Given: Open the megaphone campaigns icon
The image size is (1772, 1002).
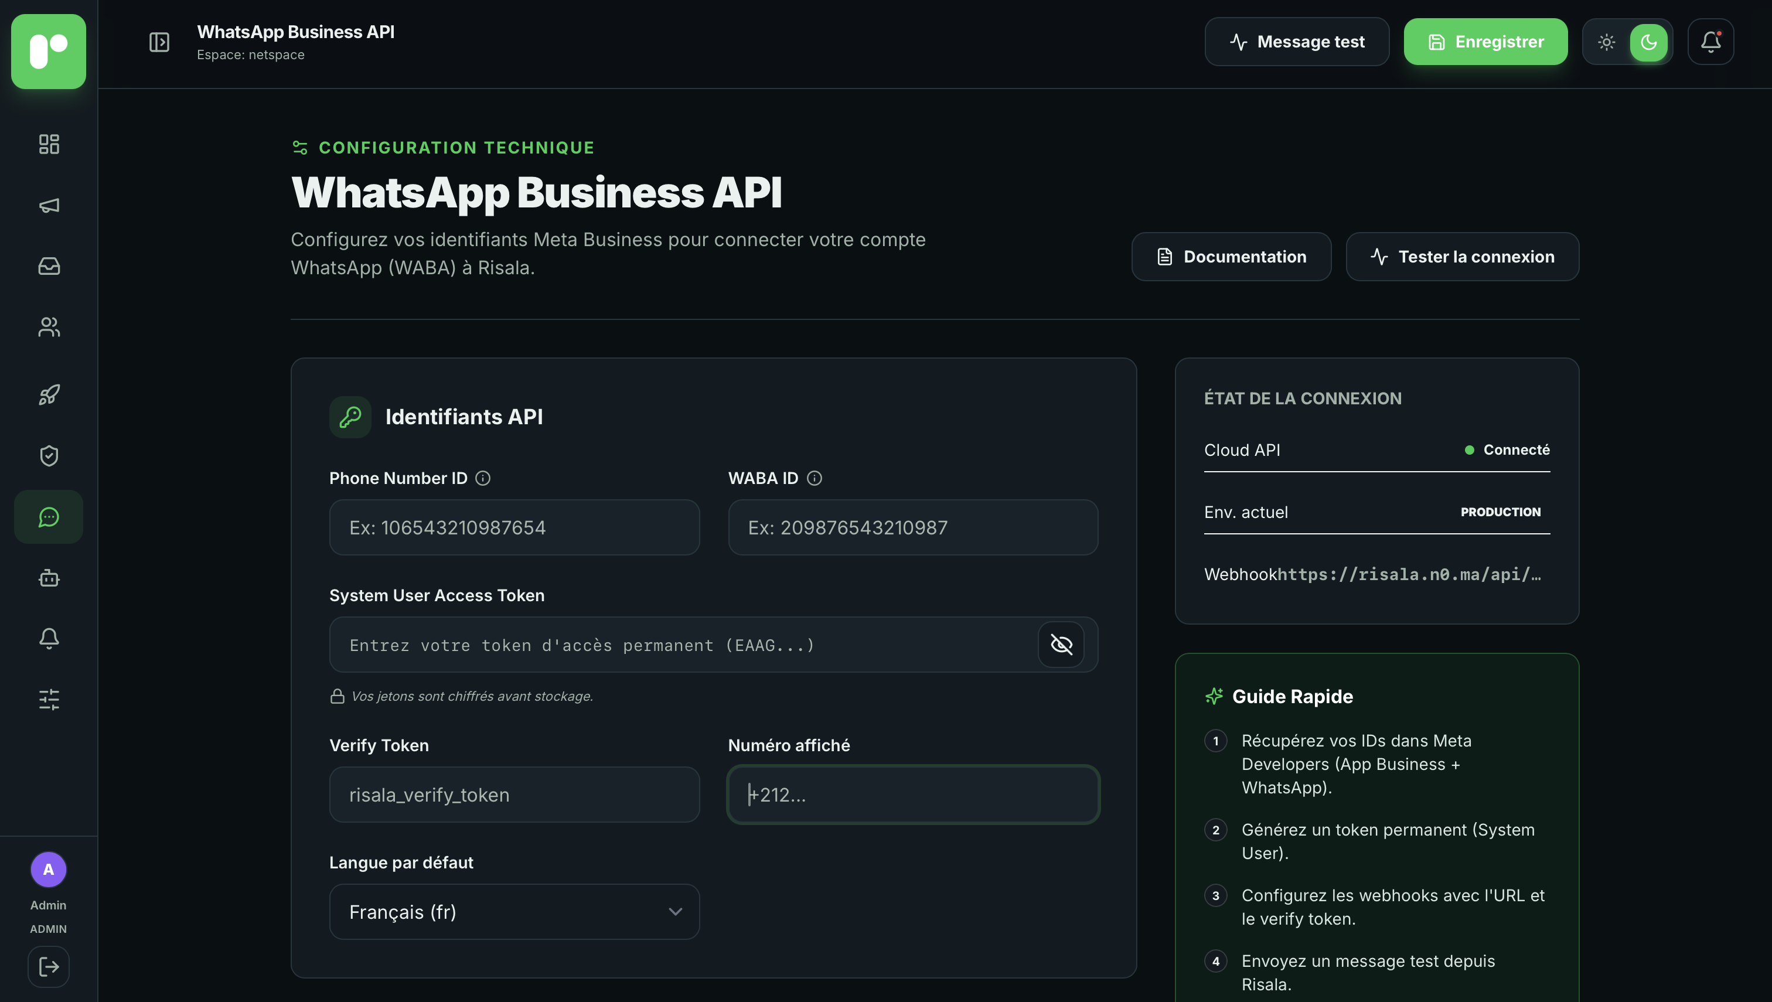Looking at the screenshot, I should tap(49, 205).
